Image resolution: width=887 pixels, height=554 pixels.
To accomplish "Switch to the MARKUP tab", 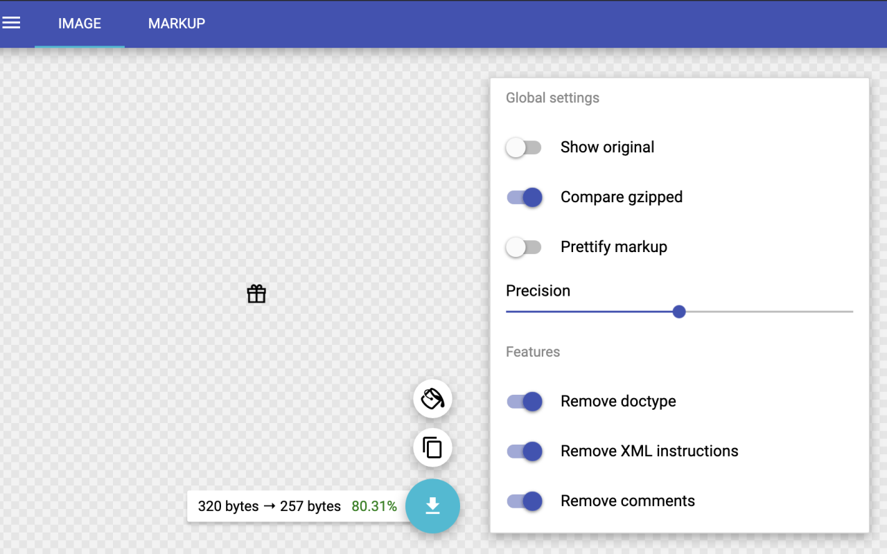I will click(177, 24).
